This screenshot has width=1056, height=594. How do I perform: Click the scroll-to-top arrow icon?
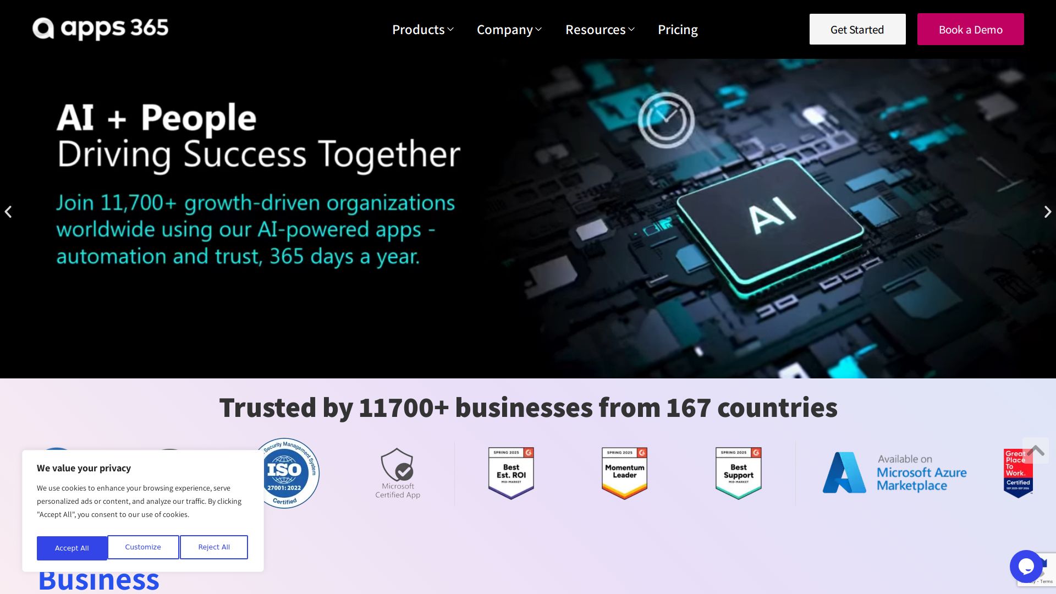[1036, 451]
